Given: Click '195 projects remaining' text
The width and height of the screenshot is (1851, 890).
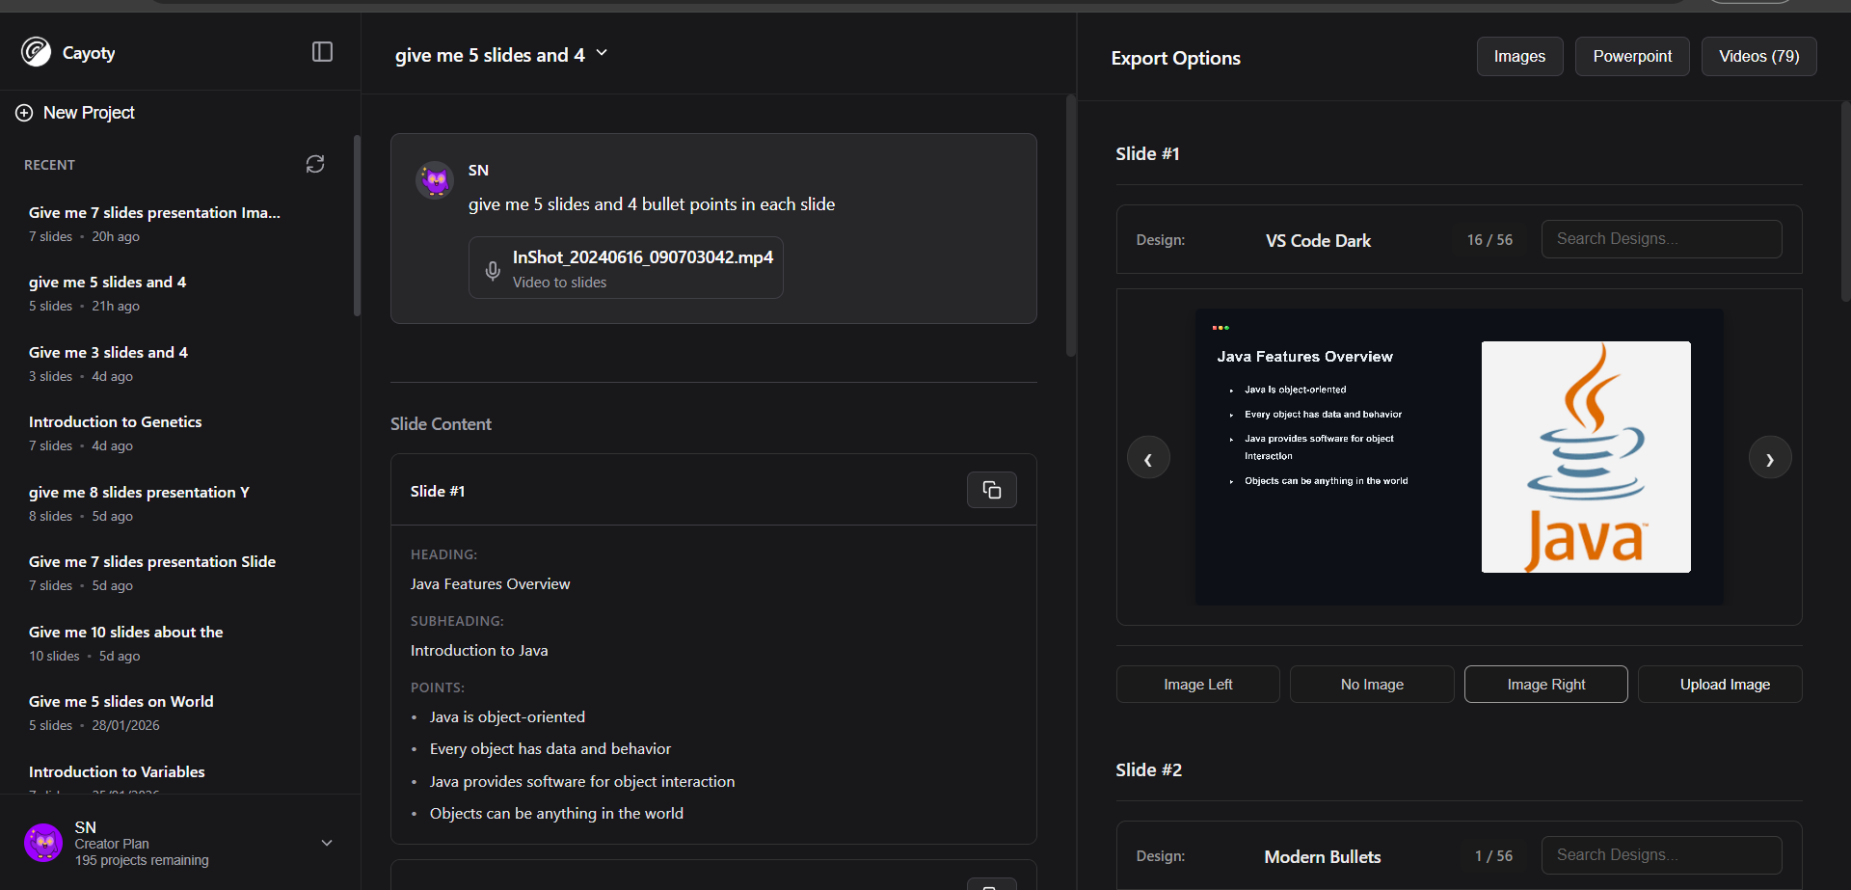Looking at the screenshot, I should click(142, 861).
